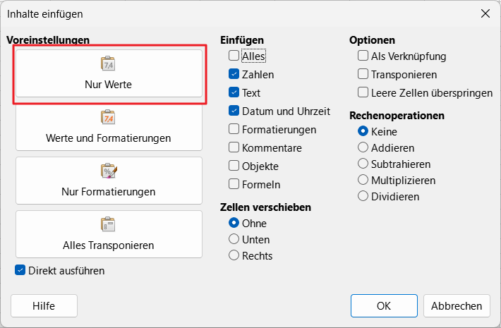Choose Multiplizieren operation

click(363, 180)
